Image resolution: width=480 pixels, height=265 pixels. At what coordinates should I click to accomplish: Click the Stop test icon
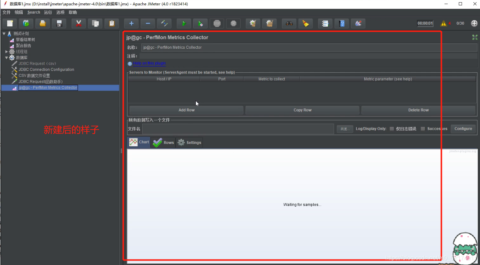coord(217,23)
